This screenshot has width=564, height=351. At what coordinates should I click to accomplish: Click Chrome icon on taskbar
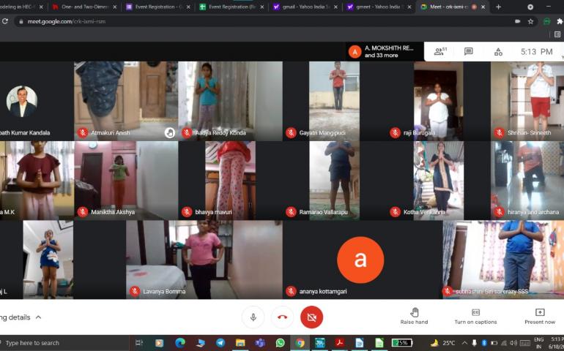(300, 343)
